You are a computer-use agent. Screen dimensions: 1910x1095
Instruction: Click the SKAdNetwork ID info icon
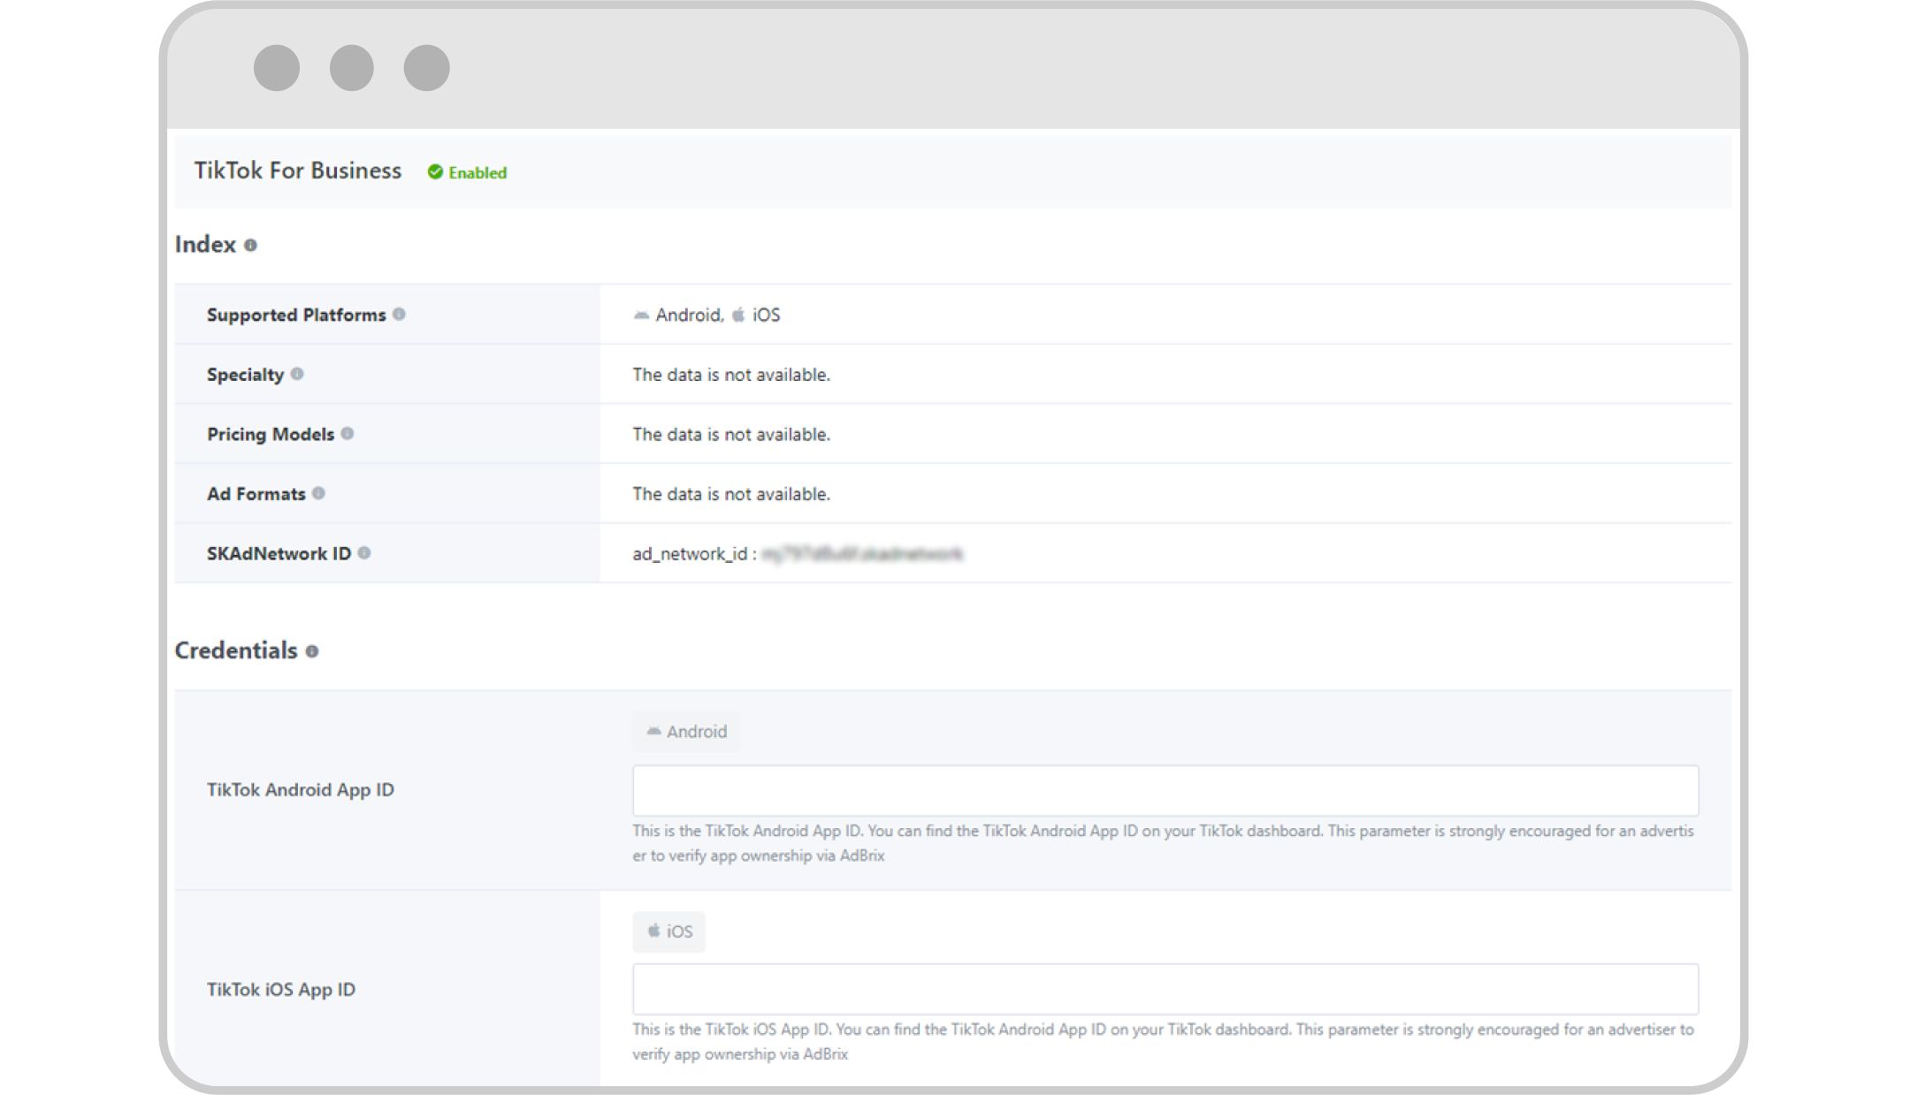click(364, 552)
